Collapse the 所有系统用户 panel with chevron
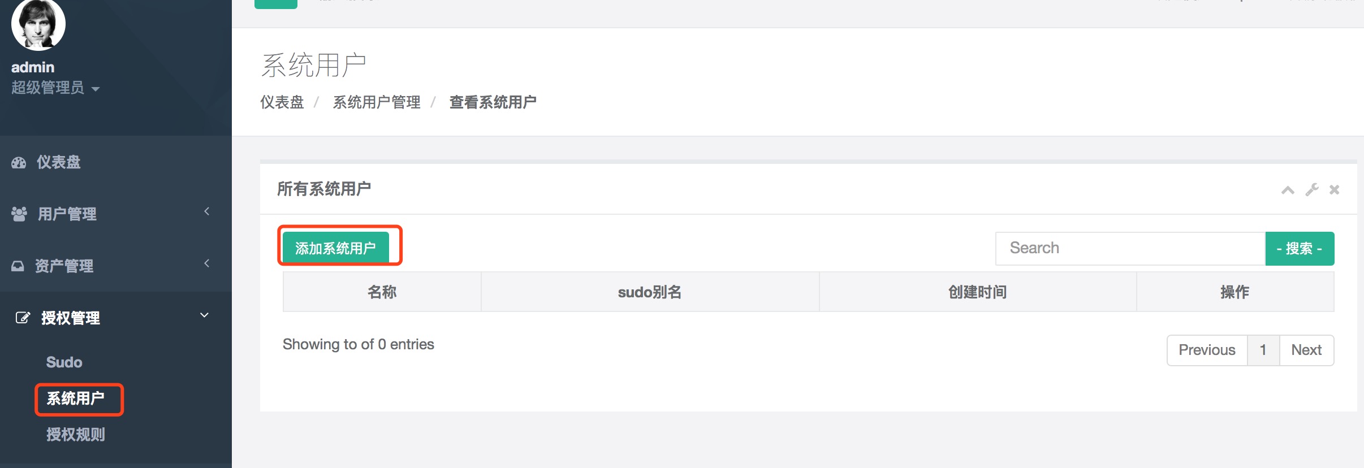The width and height of the screenshot is (1364, 468). coord(1288,190)
